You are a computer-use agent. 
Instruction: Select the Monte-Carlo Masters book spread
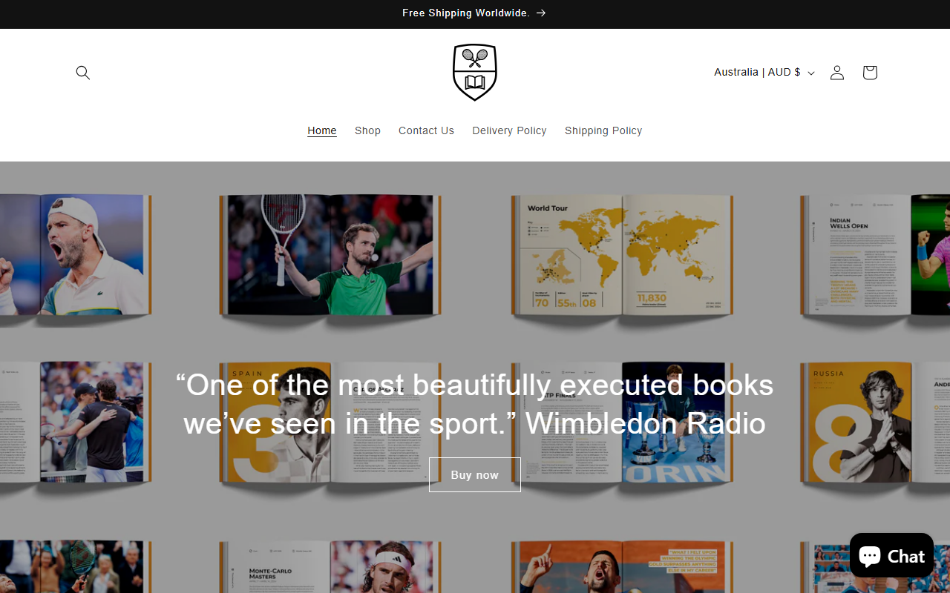(330, 566)
